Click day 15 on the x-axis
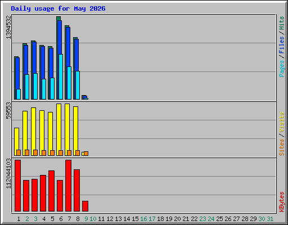Viewport: 288px width, 225px height. (x=135, y=219)
